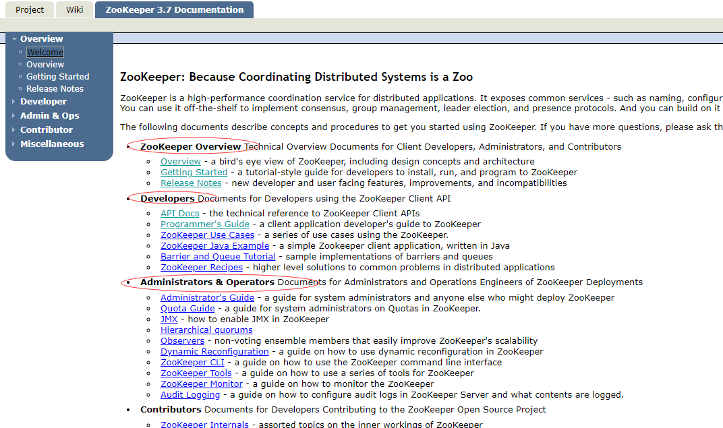Image resolution: width=723 pixels, height=428 pixels.
Task: Click the Developer label in the sidebar
Action: coord(43,101)
